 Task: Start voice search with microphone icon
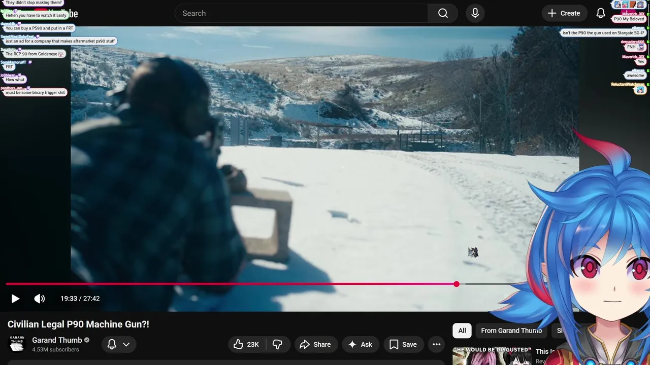475,13
